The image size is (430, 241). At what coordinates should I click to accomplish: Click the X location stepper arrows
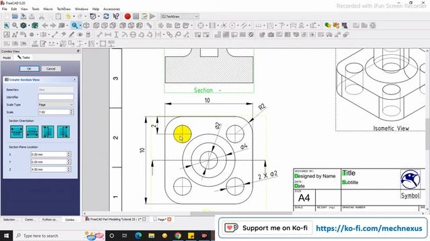point(69,155)
